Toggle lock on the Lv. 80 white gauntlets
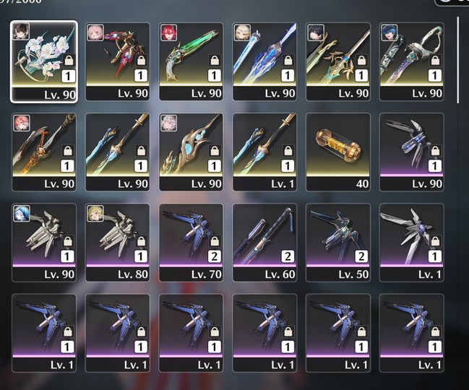Viewport: 469px width, 390px height. click(x=141, y=241)
